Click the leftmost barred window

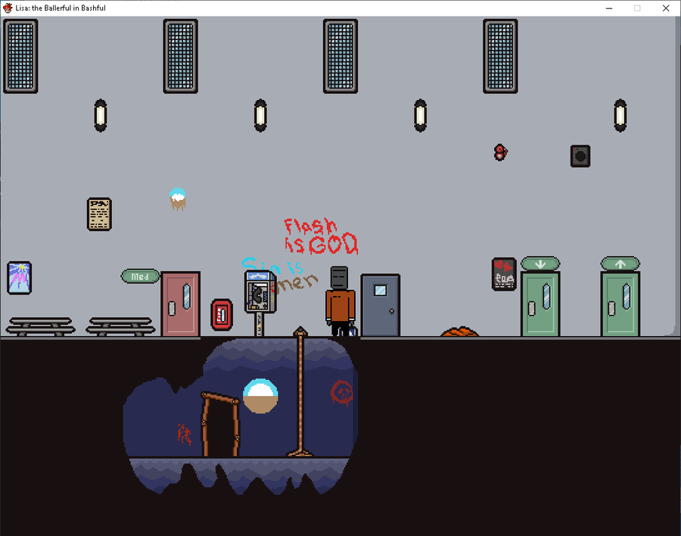[20, 56]
